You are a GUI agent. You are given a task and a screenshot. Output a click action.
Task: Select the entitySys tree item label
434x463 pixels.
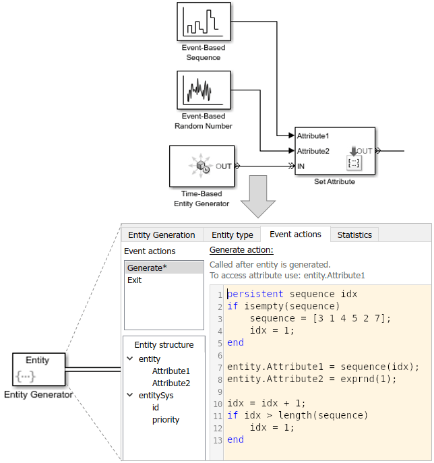pyautogui.click(x=156, y=396)
